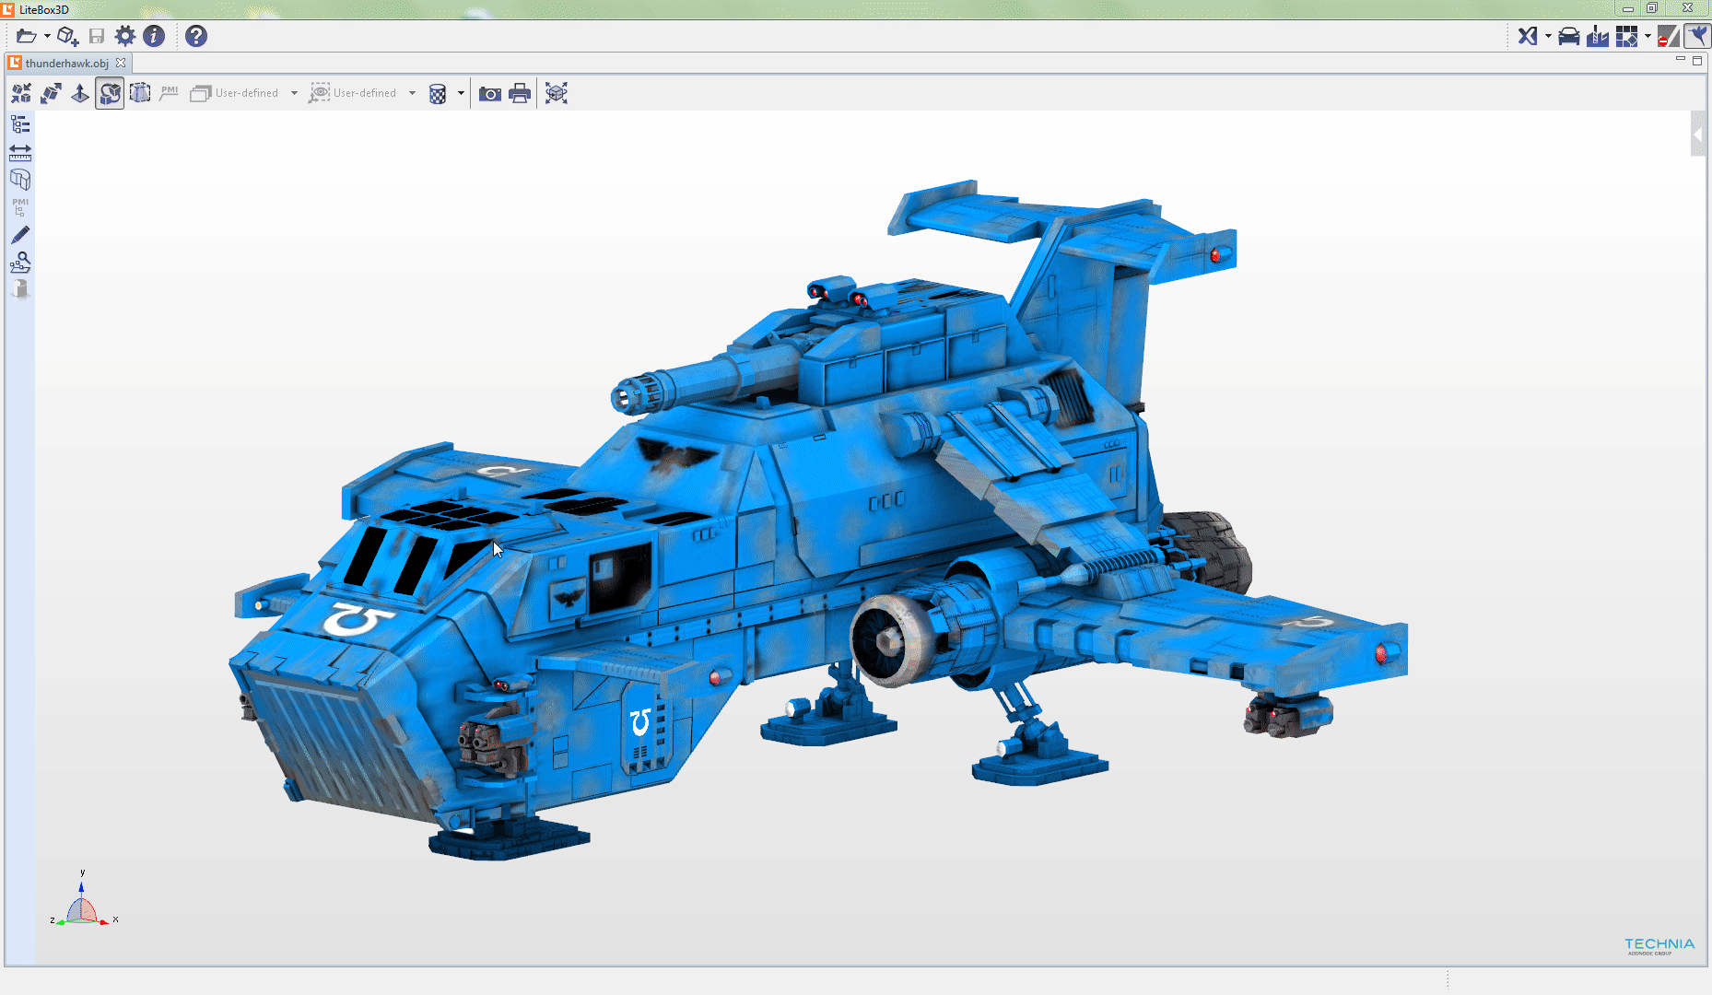Expand the render mode dropdown arrow

461,93
